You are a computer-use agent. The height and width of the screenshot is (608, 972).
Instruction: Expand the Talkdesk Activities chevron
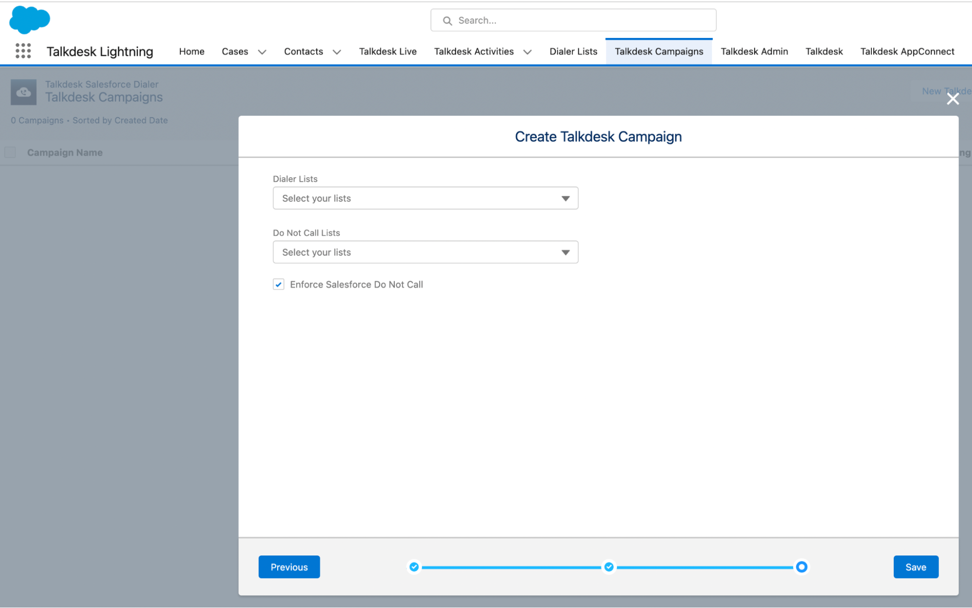[x=527, y=52]
